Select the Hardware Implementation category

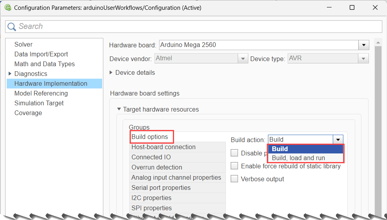tap(51, 83)
